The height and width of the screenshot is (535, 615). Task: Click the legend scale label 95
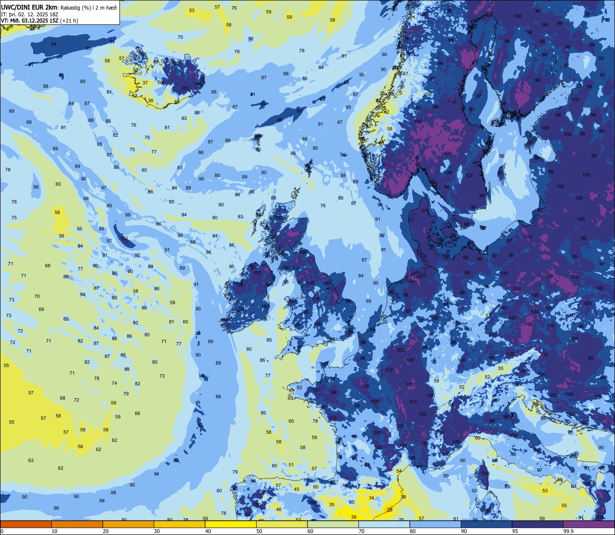(515, 531)
